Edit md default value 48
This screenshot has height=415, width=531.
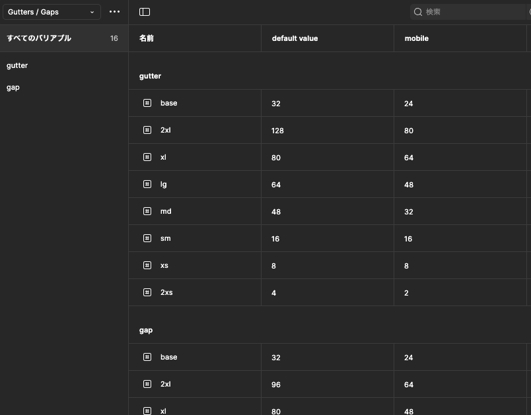pos(276,212)
